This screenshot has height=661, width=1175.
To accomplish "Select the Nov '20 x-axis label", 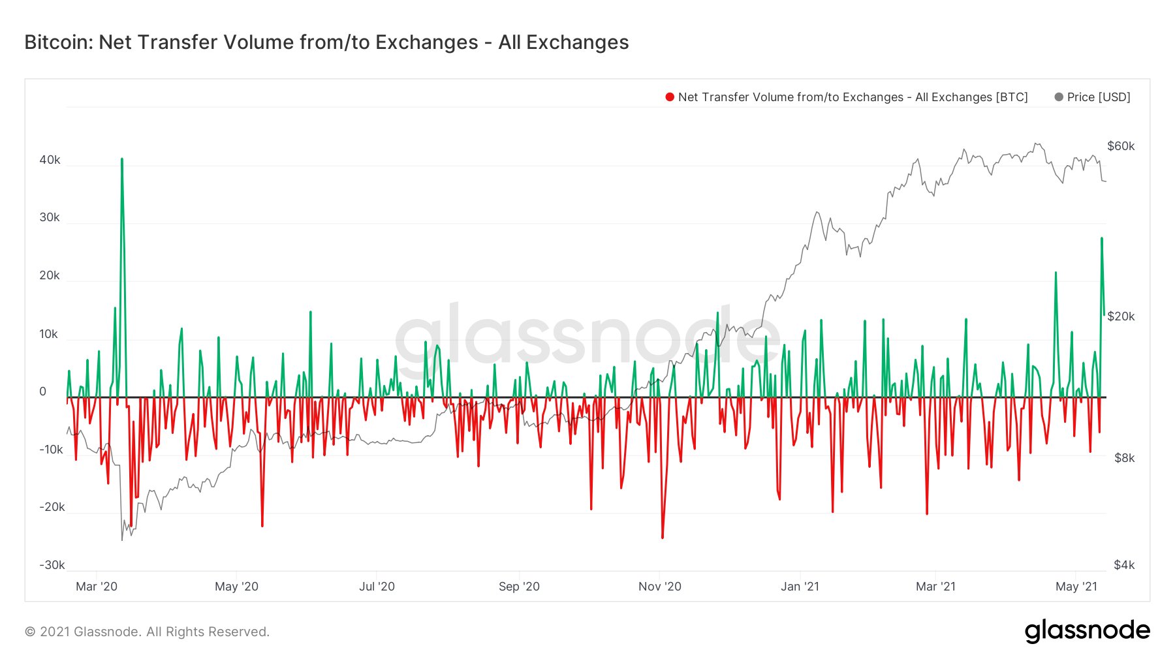I will tap(659, 586).
